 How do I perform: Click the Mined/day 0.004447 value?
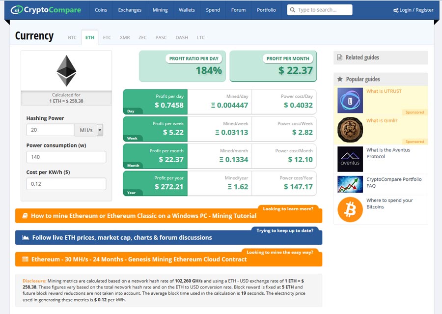click(229, 105)
